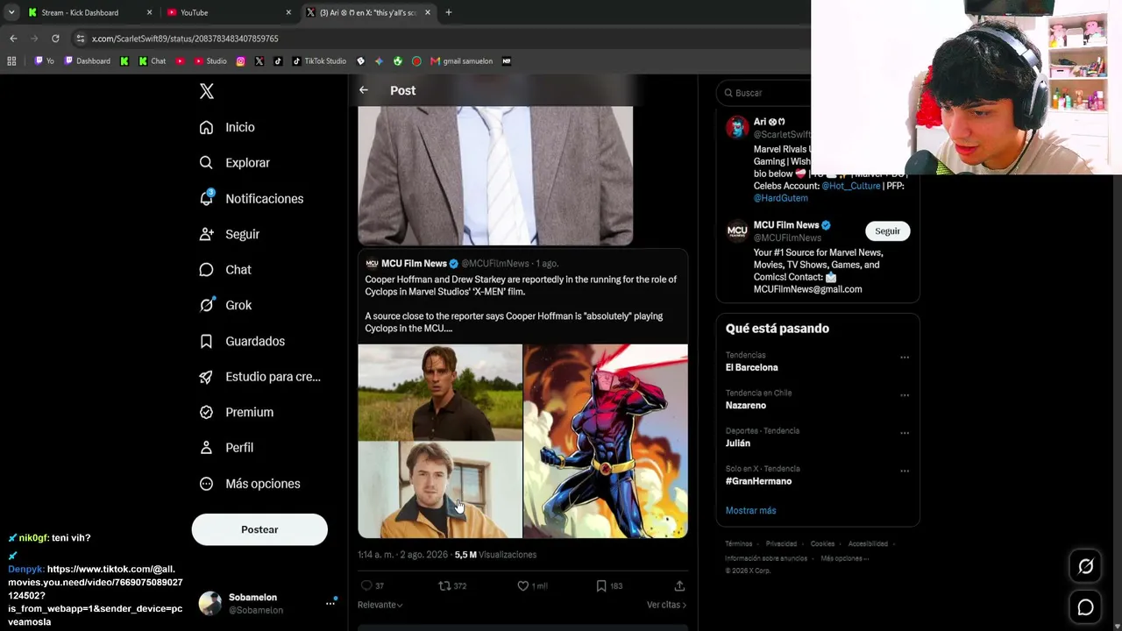Image resolution: width=1122 pixels, height=631 pixels.
Task: Follow MCU Film News with Seguir button
Action: tap(887, 230)
